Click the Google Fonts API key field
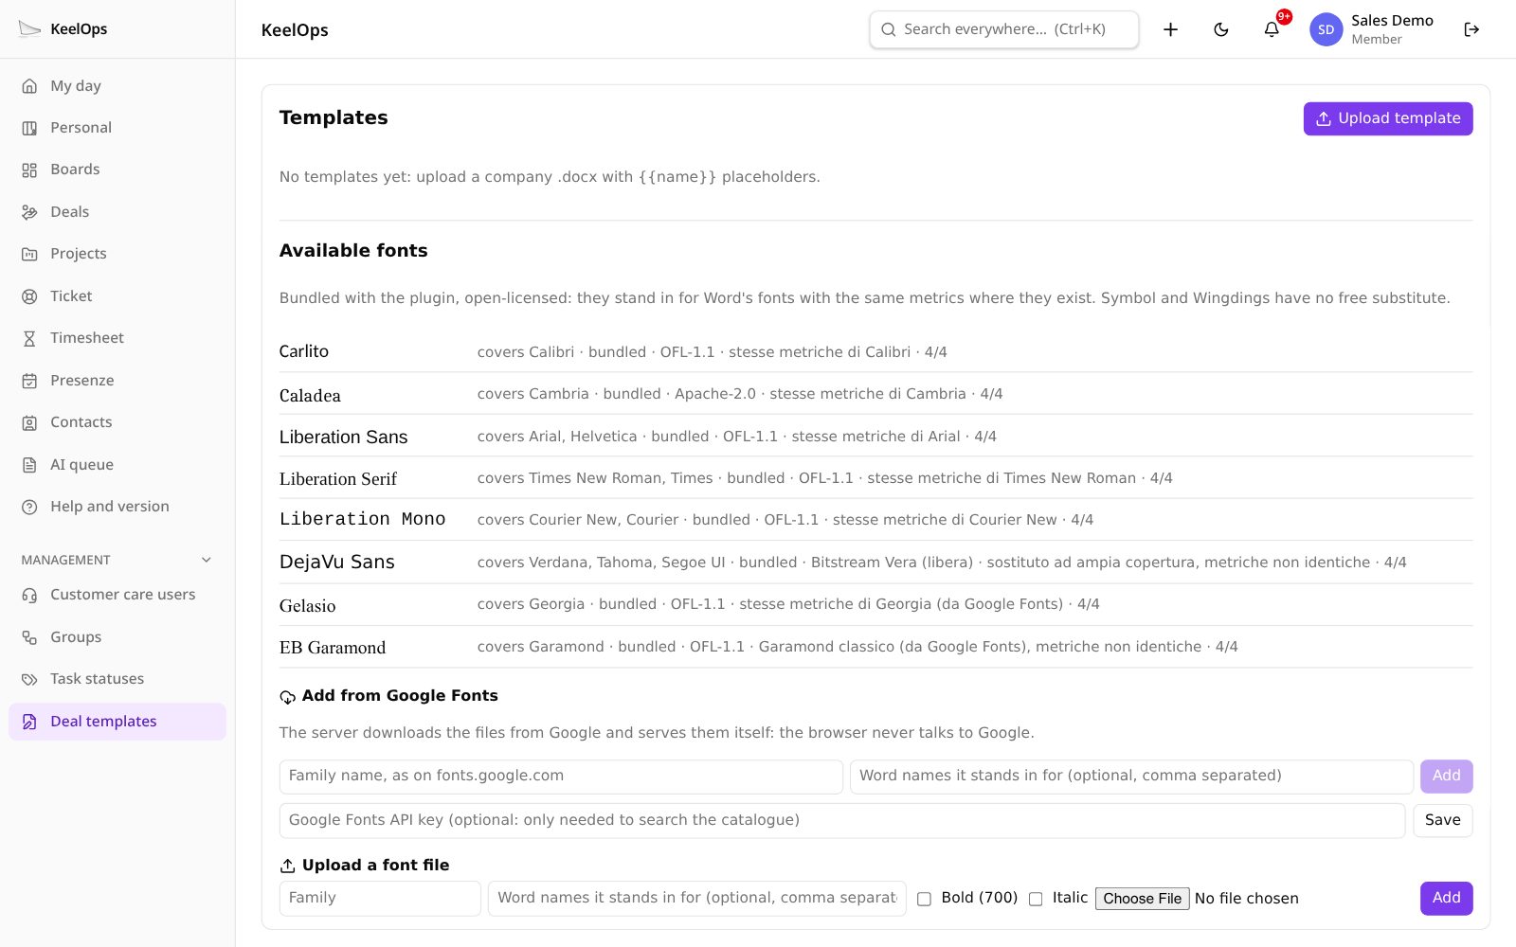1516x947 pixels. click(841, 821)
